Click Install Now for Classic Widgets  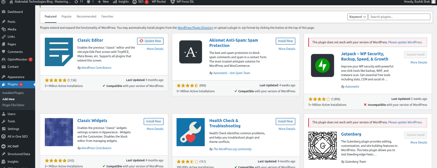click(154, 121)
